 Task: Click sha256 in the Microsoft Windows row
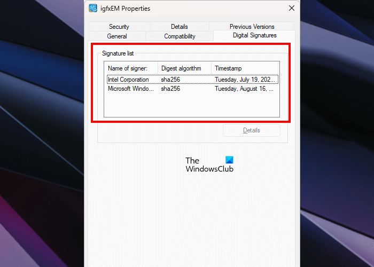(170, 89)
